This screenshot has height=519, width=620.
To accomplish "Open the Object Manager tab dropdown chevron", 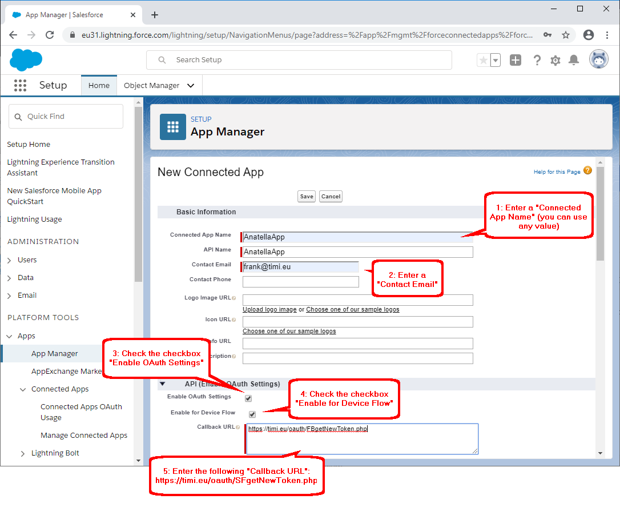I will [x=191, y=86].
